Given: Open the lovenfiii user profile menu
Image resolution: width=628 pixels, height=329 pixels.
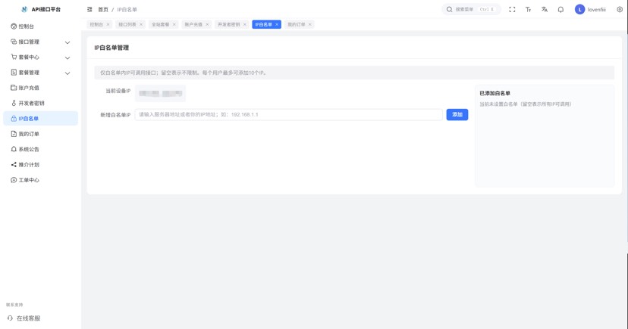Looking at the screenshot, I should 590,10.
